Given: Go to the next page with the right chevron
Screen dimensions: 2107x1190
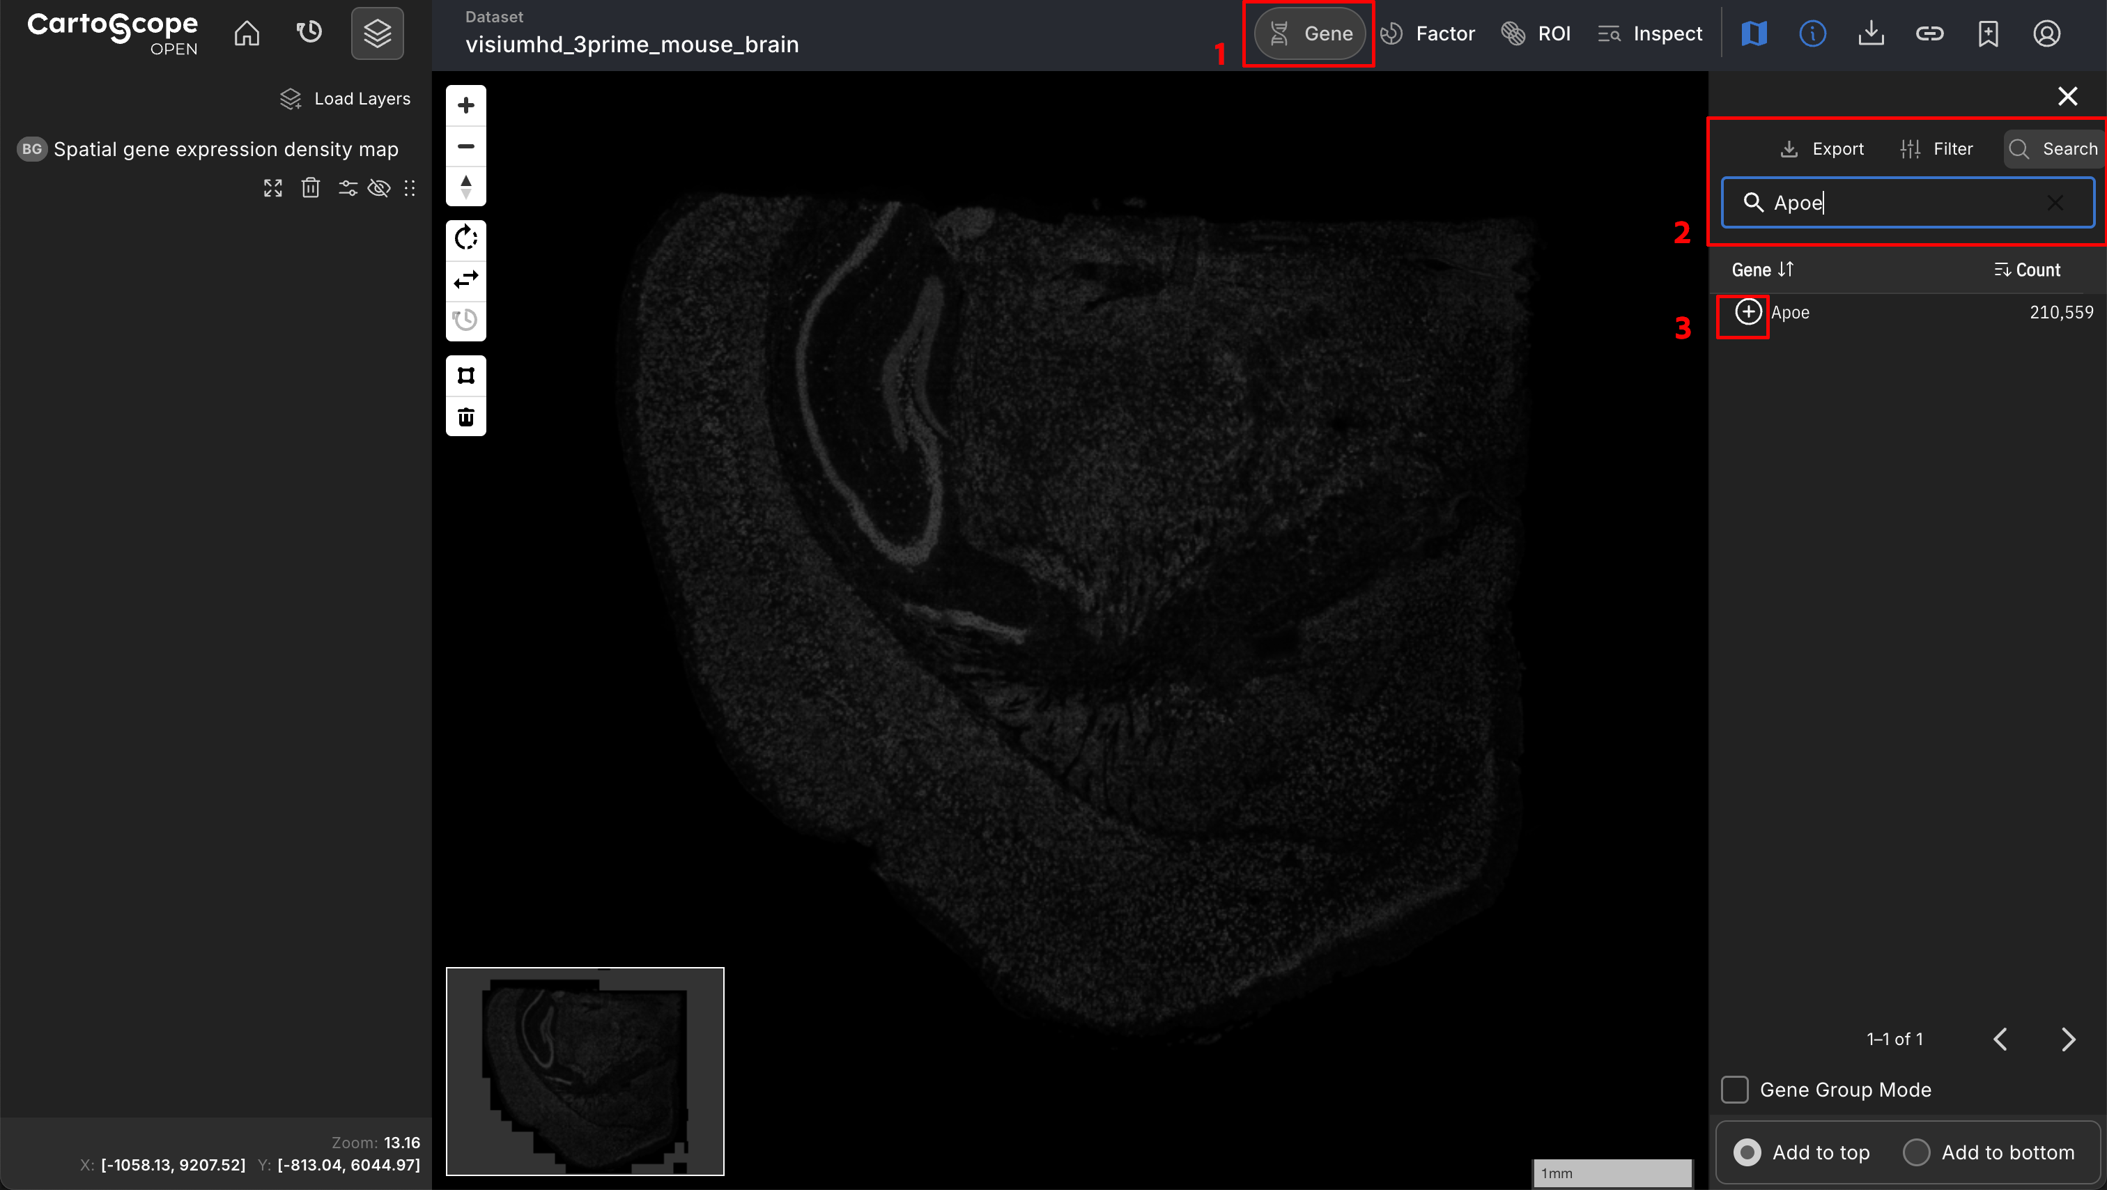Looking at the screenshot, I should 2068,1040.
